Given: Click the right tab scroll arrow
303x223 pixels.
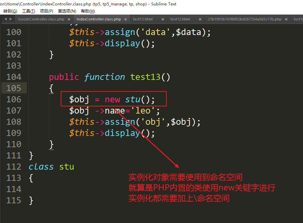Looking at the screenshot, I should (11, 19).
